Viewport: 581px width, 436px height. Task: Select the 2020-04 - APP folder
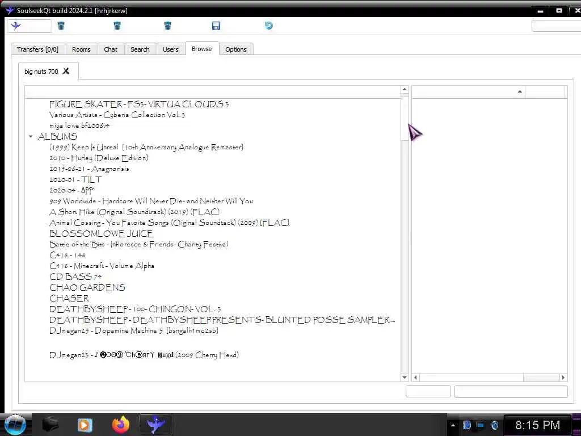point(71,190)
